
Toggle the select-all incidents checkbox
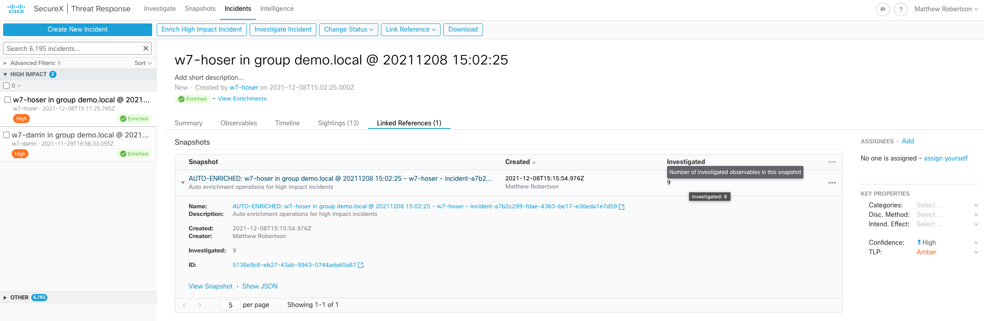pyautogui.click(x=7, y=86)
